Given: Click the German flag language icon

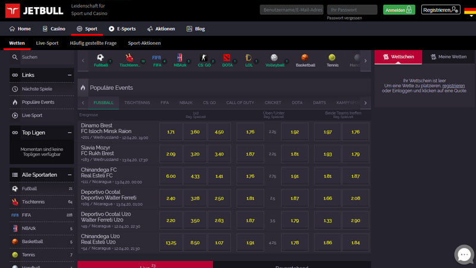Looking at the screenshot, I should click(470, 11).
